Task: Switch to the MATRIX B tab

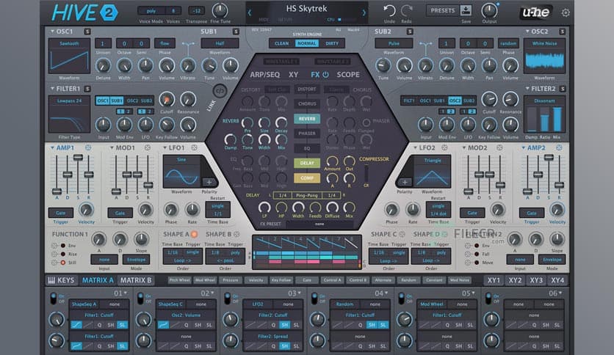Action: pyautogui.click(x=135, y=280)
